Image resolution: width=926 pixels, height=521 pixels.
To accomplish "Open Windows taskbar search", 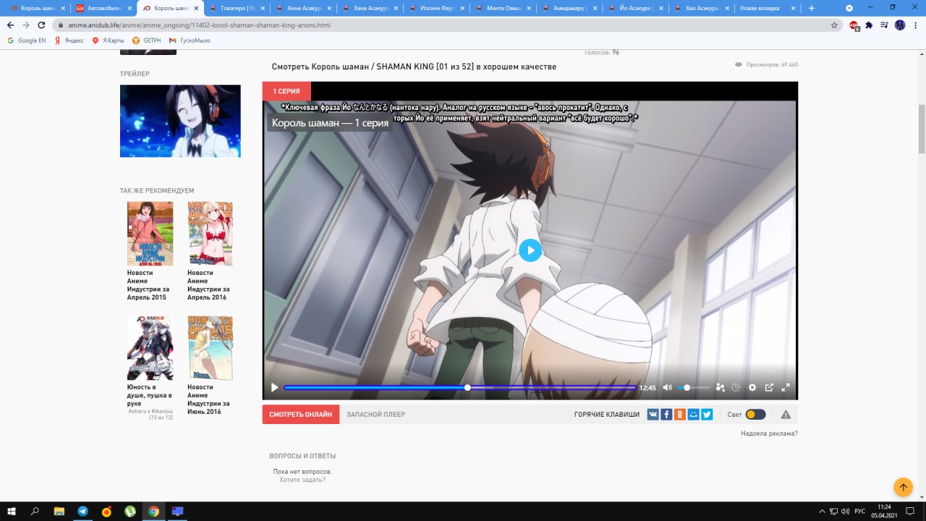I will pos(35,511).
